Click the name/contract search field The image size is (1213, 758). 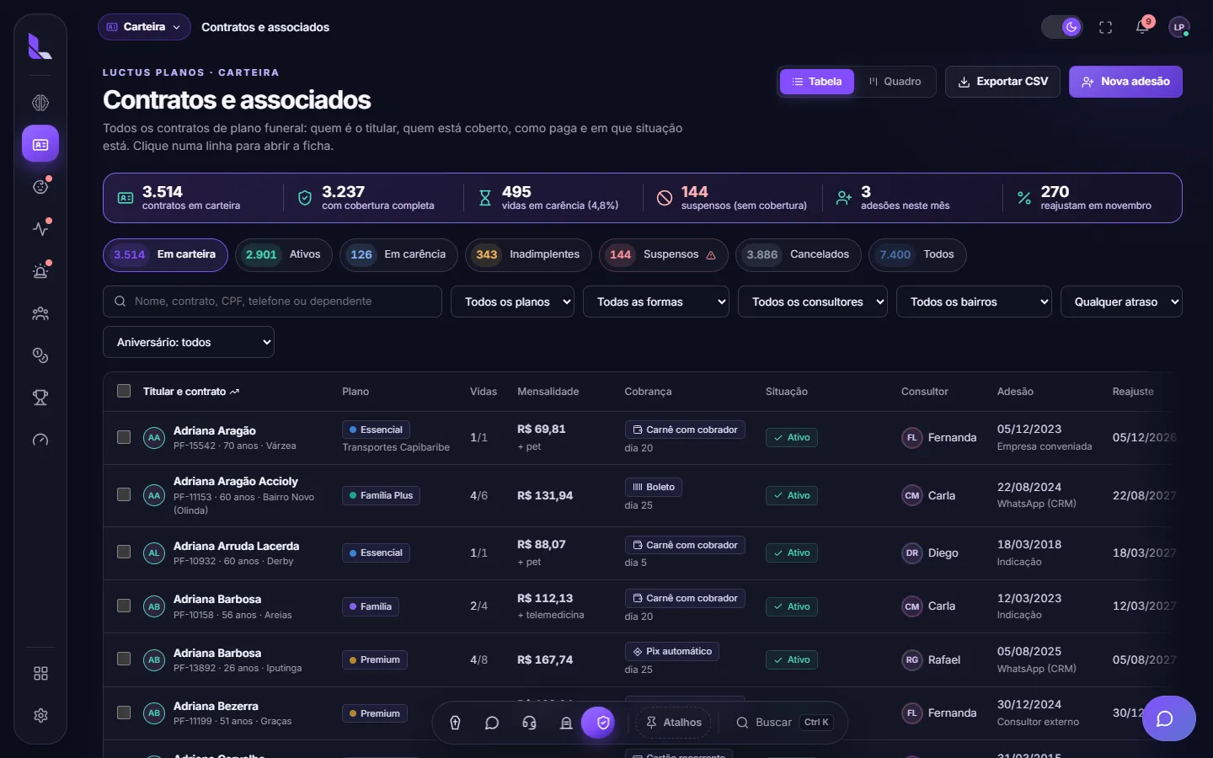pyautogui.click(x=272, y=302)
